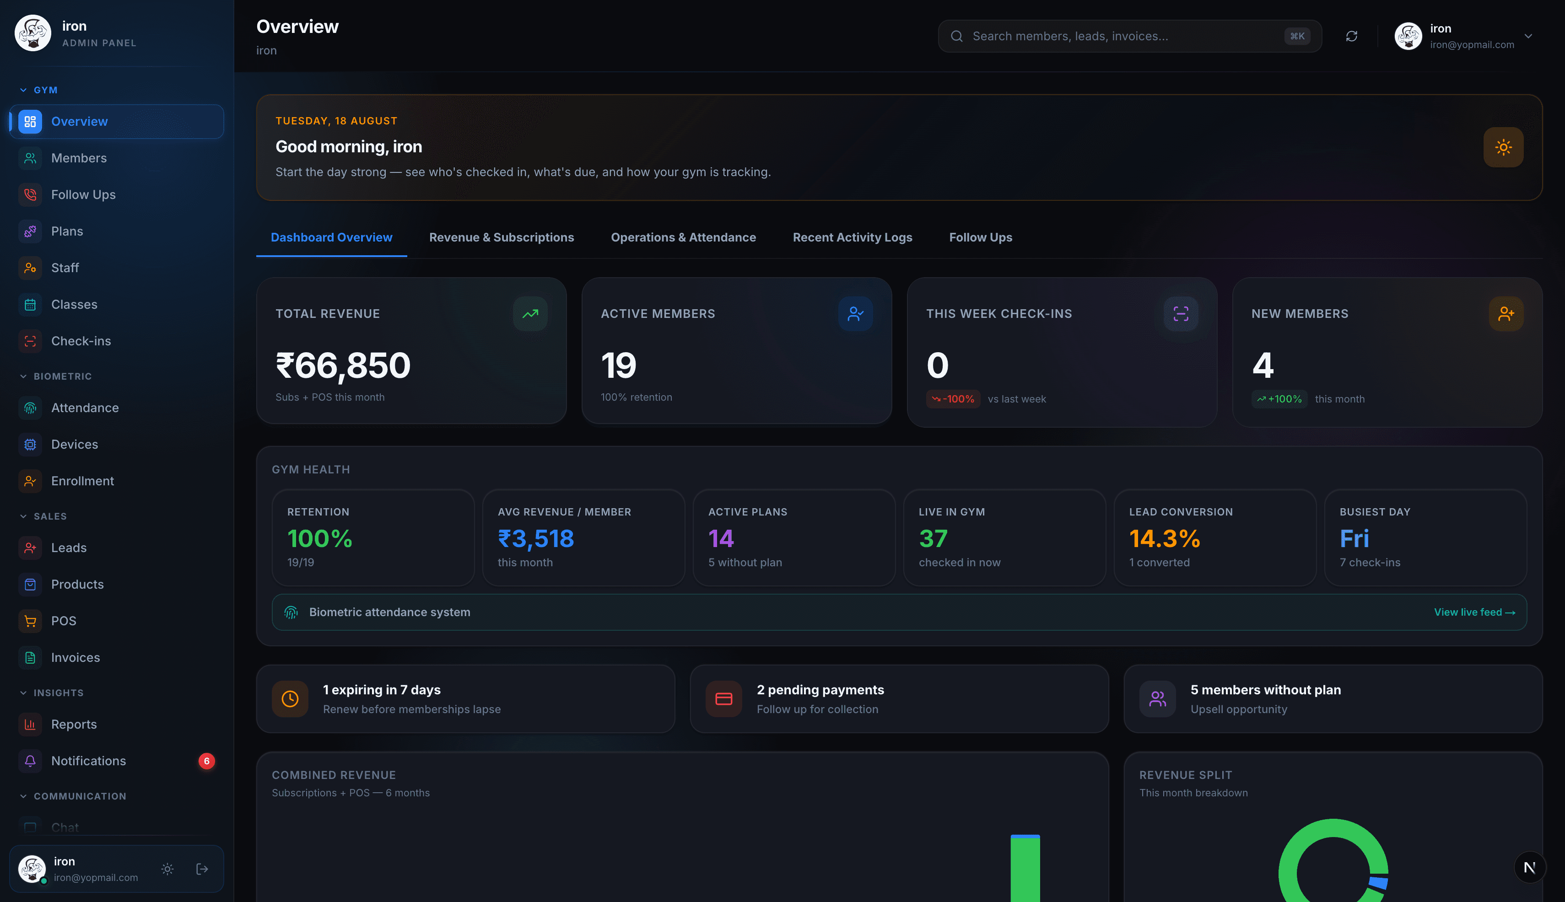The image size is (1565, 902).
Task: Click the Lead Conversion 14.3% tile
Action: (1215, 538)
